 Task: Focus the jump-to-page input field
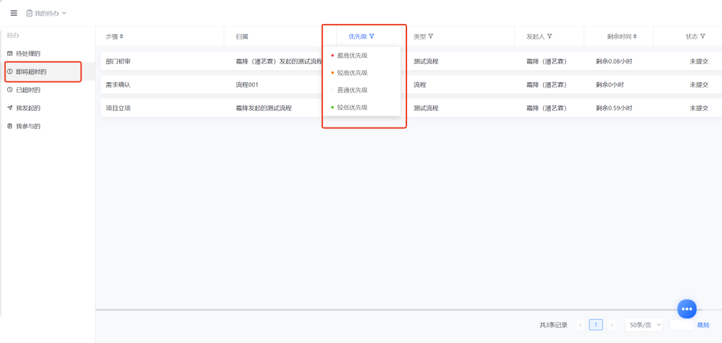click(x=681, y=324)
